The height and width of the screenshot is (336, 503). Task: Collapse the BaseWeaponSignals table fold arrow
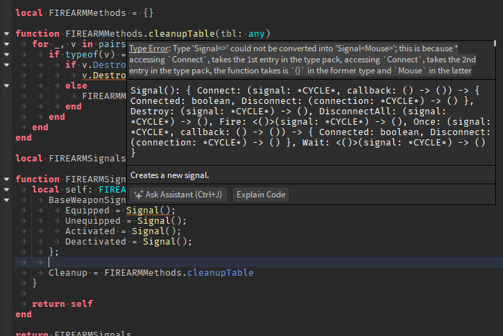[6, 200]
